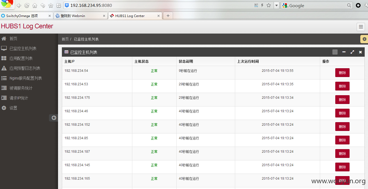
Task: Switch to the 登陆到 Webmin browser tab
Action: [x=80, y=16]
